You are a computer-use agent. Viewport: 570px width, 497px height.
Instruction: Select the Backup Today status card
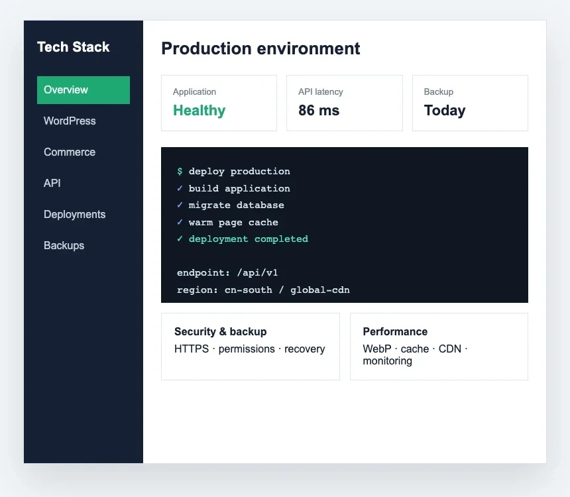(470, 103)
